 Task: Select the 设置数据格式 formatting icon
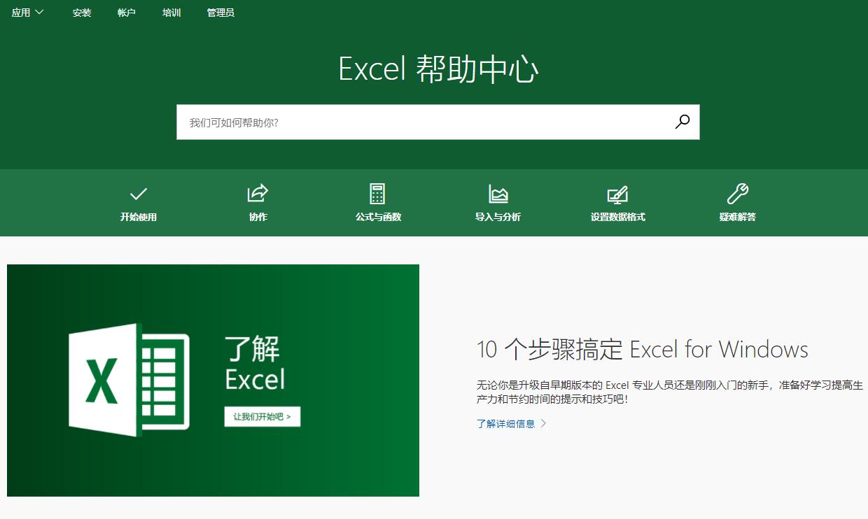(617, 194)
